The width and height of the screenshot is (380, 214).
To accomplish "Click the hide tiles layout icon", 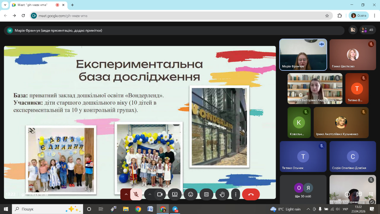I will click(x=353, y=30).
